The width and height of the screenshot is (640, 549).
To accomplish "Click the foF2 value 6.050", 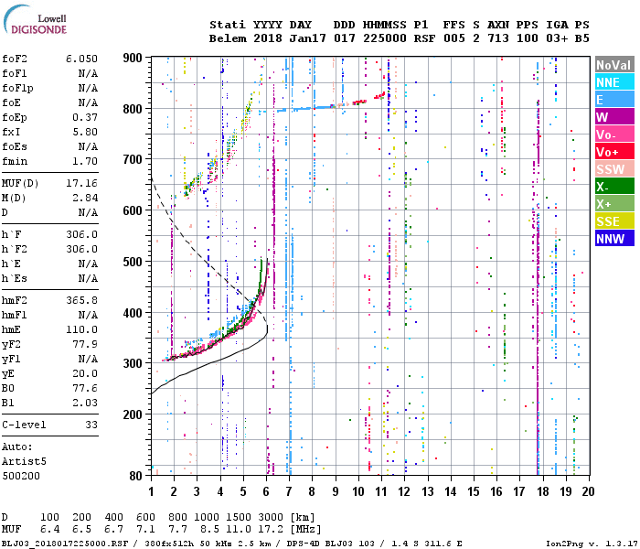I will click(x=82, y=59).
